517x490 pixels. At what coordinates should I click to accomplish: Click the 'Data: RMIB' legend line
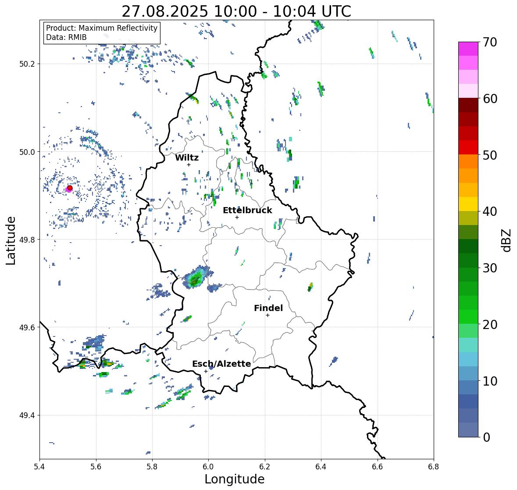pyautogui.click(x=66, y=37)
